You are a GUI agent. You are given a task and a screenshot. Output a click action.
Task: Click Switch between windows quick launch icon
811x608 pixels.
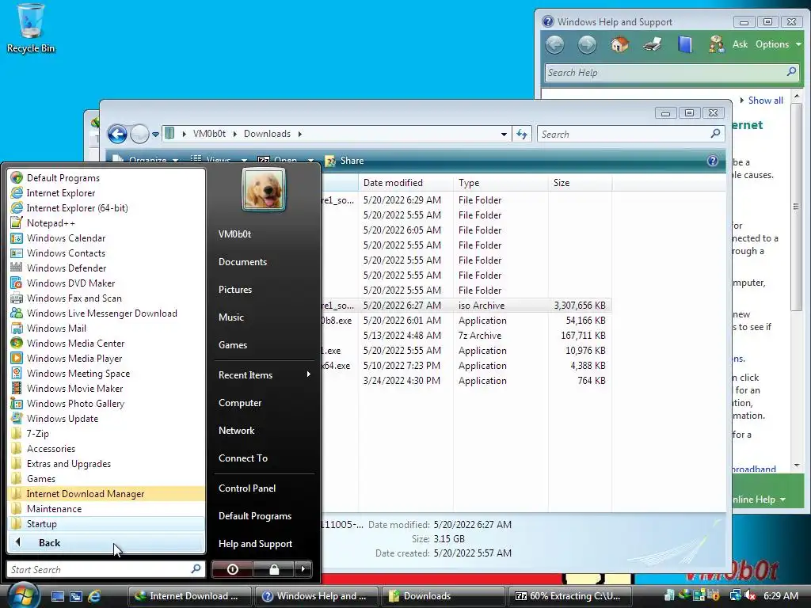pos(76,596)
